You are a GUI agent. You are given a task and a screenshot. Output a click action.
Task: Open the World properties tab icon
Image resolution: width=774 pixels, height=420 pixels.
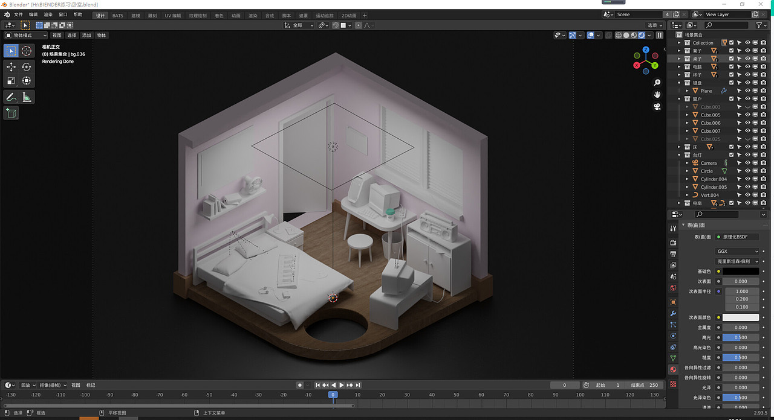[x=673, y=288]
